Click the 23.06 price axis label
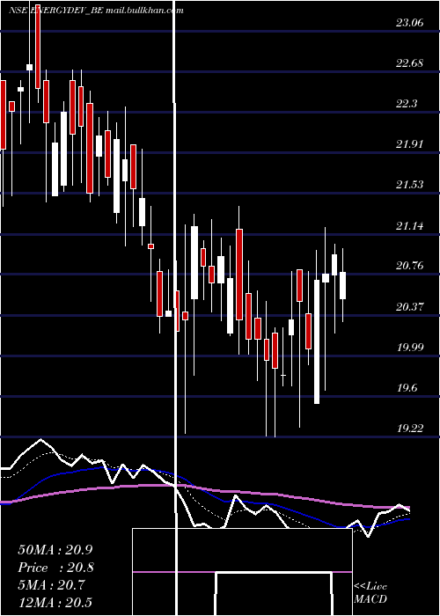This screenshot has height=616, width=440. (409, 23)
